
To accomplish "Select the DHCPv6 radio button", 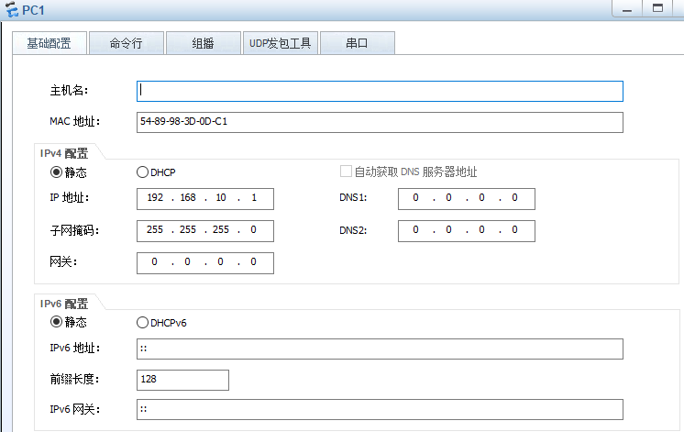I will point(142,323).
